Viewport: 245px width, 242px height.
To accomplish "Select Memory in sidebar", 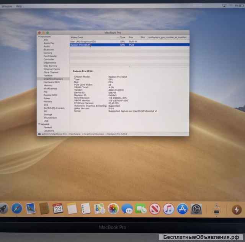I will 48,85.
